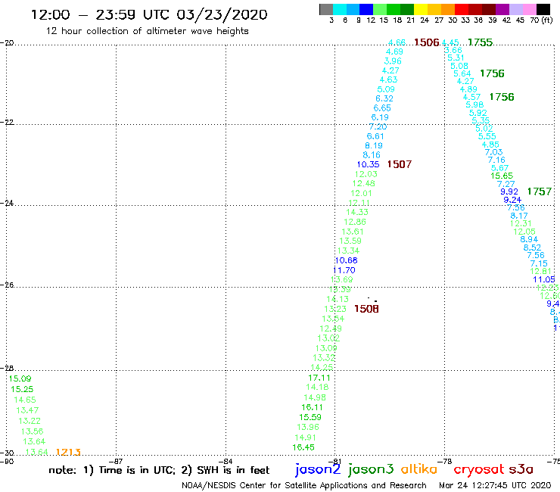Screen dimensions: 560x492
Task: Select the s3a satellite legend label
Action: [x=521, y=469]
